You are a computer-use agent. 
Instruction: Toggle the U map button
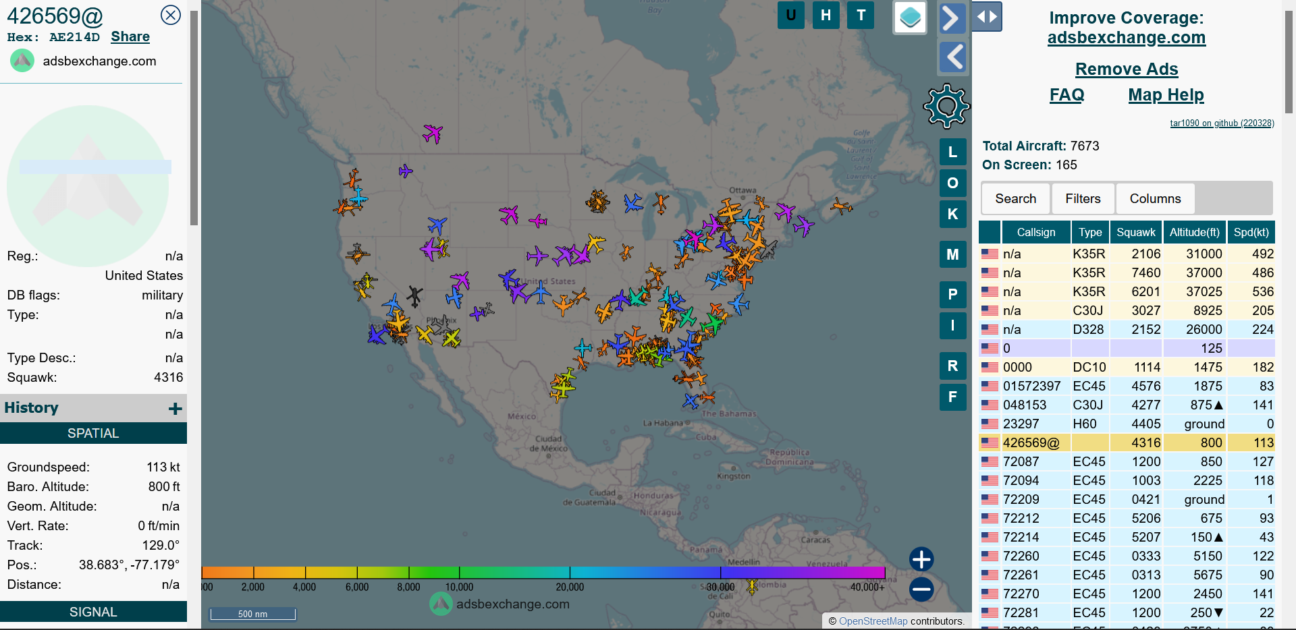[x=791, y=15]
